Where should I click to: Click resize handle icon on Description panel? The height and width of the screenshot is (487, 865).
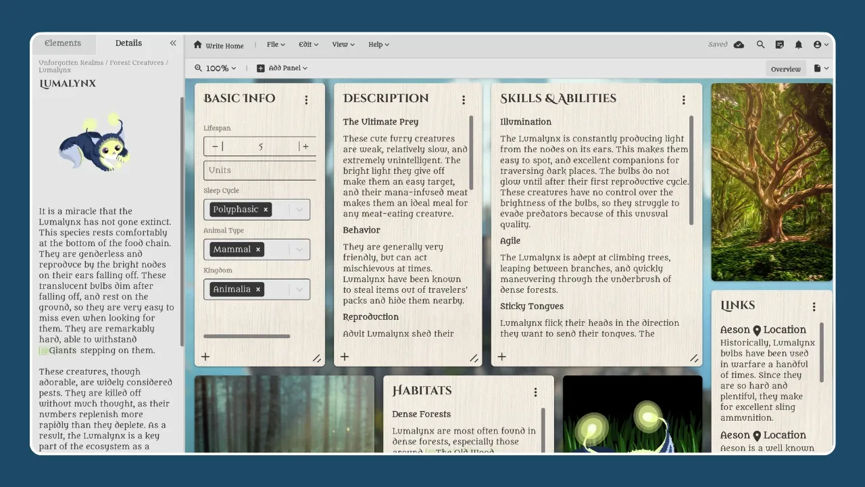(x=474, y=358)
